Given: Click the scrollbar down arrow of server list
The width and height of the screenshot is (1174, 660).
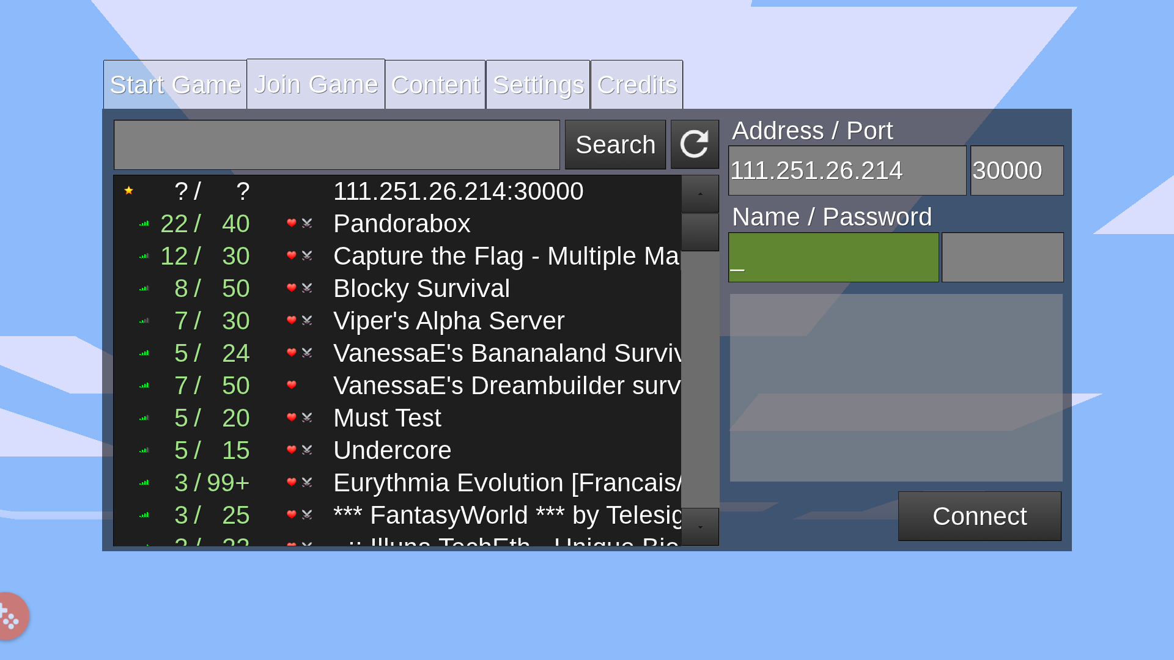Looking at the screenshot, I should click(x=700, y=527).
